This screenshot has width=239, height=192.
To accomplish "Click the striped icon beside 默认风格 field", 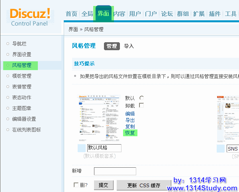I will pyautogui.click(x=82, y=148).
